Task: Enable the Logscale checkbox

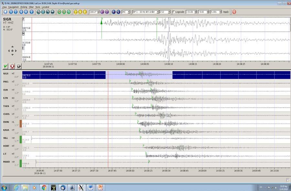Action: (174, 12)
